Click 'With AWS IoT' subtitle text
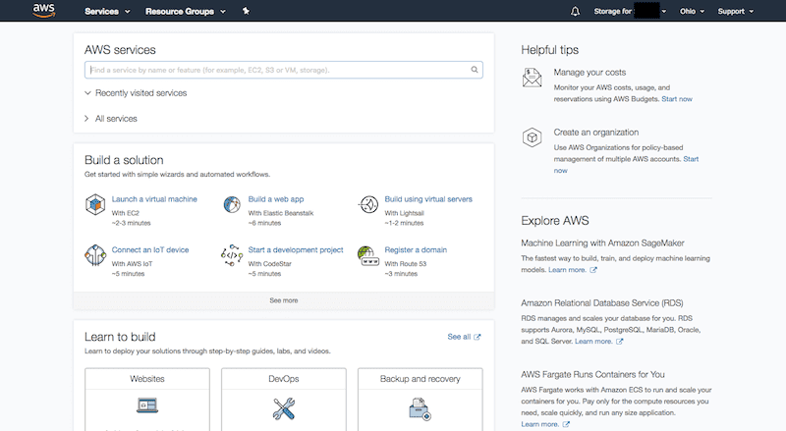The width and height of the screenshot is (786, 431). [132, 264]
